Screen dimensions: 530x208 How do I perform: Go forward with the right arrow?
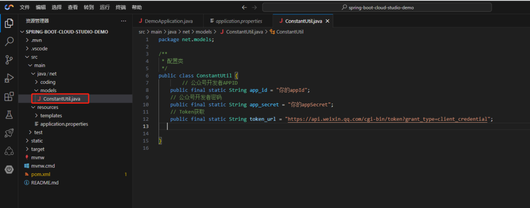254,7
